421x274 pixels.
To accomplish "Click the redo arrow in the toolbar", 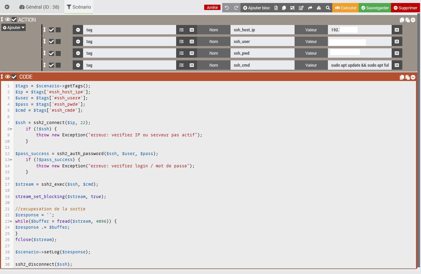I will click(x=236, y=8).
